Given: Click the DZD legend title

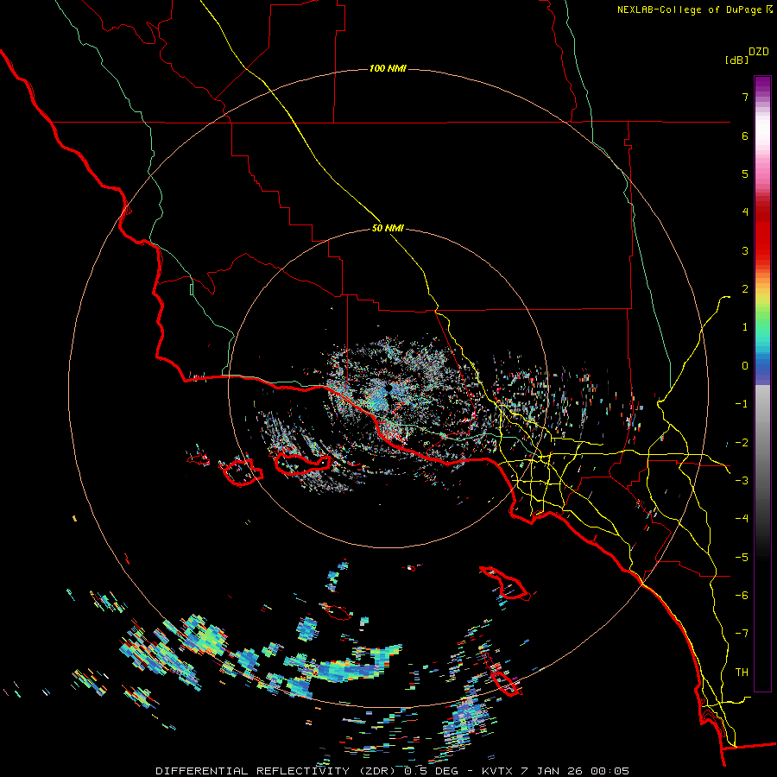Looking at the screenshot, I should click(759, 52).
